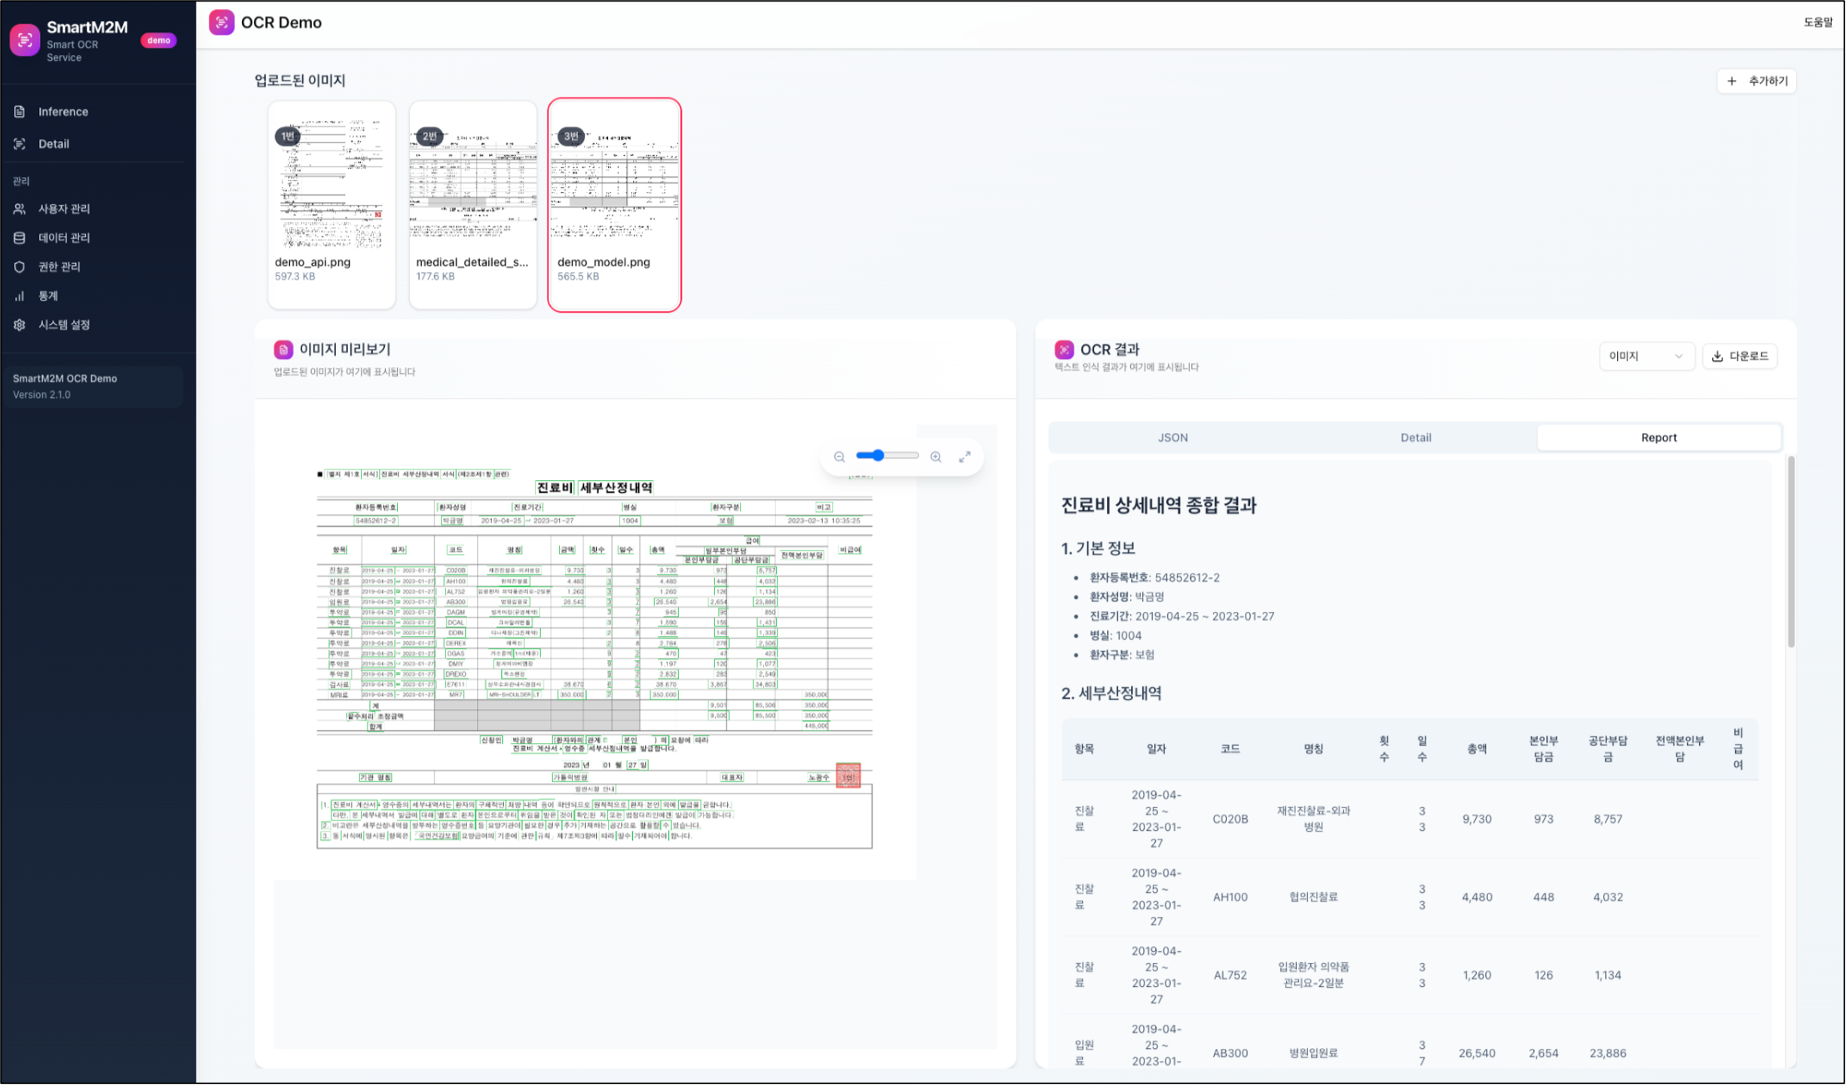The height and width of the screenshot is (1085, 1846).
Task: Open 통계 chart item in sidebar
Action: 47,295
